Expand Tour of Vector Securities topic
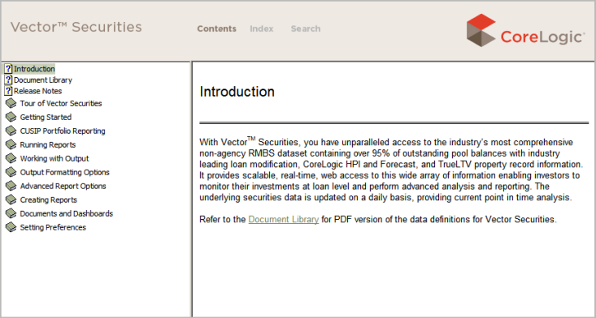Image resolution: width=596 pixels, height=318 pixels. point(61,104)
